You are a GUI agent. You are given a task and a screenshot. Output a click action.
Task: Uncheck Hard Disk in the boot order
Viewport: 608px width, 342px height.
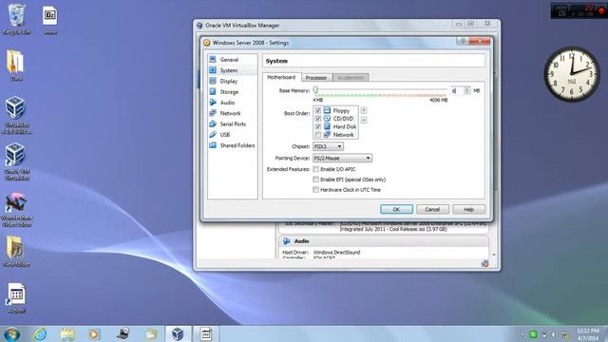tap(318, 126)
